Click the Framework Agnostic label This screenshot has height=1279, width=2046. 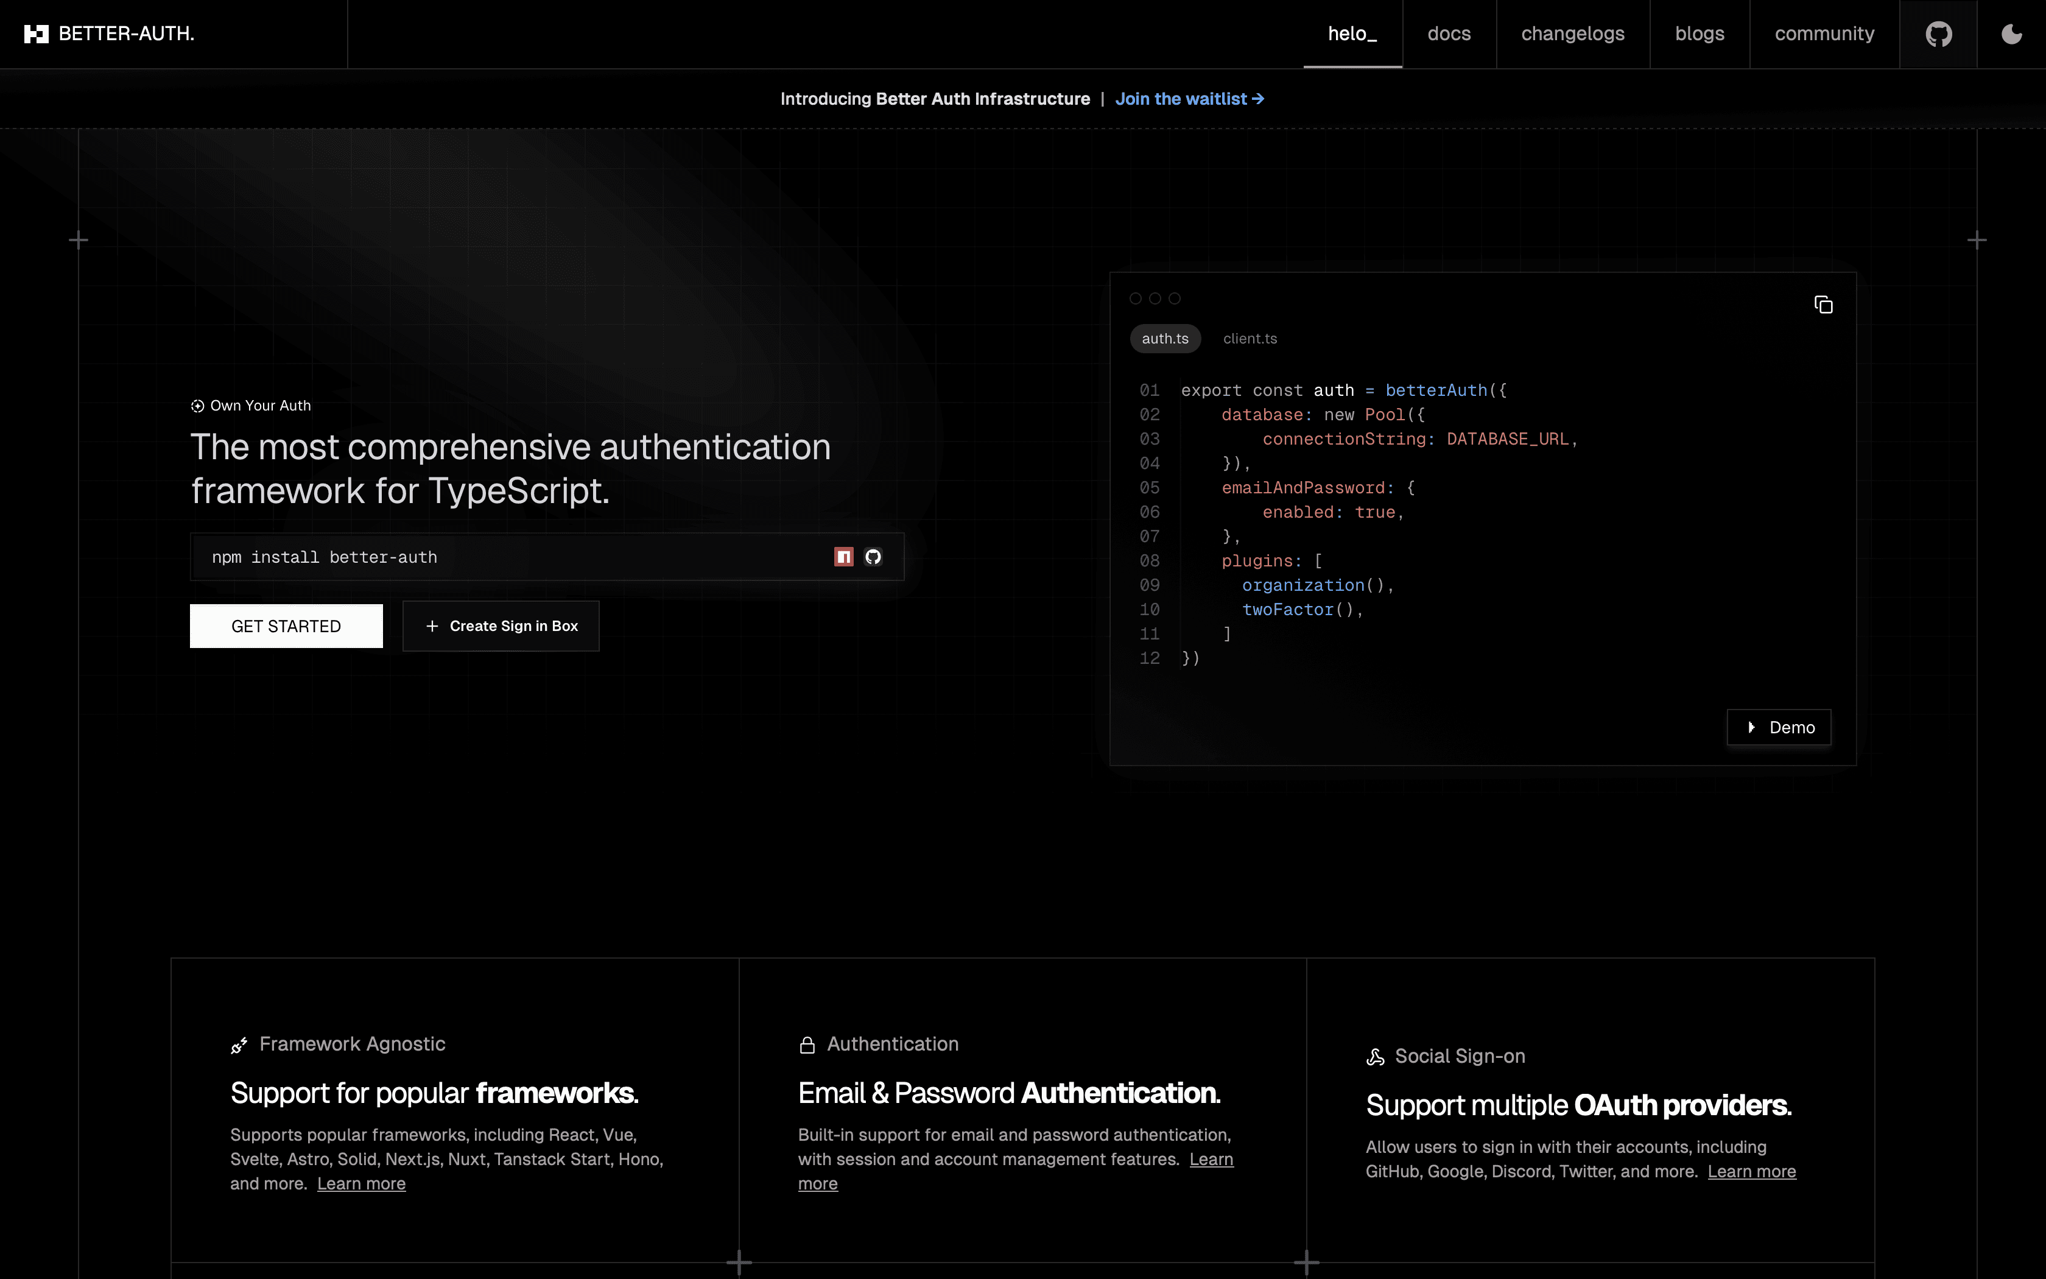click(353, 1045)
